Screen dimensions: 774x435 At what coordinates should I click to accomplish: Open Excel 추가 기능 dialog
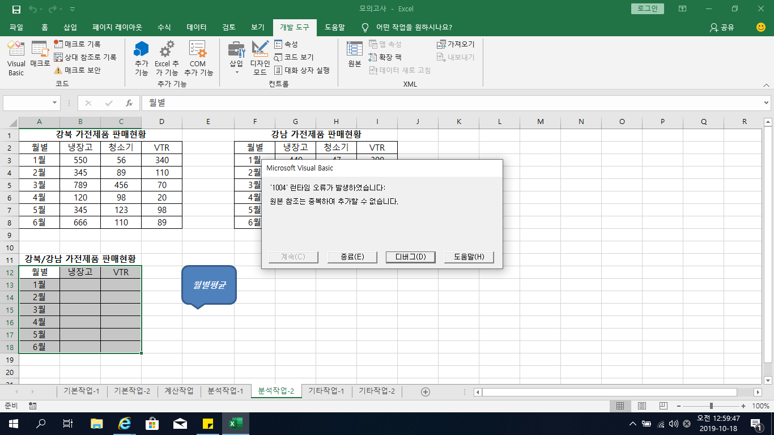pos(167,59)
